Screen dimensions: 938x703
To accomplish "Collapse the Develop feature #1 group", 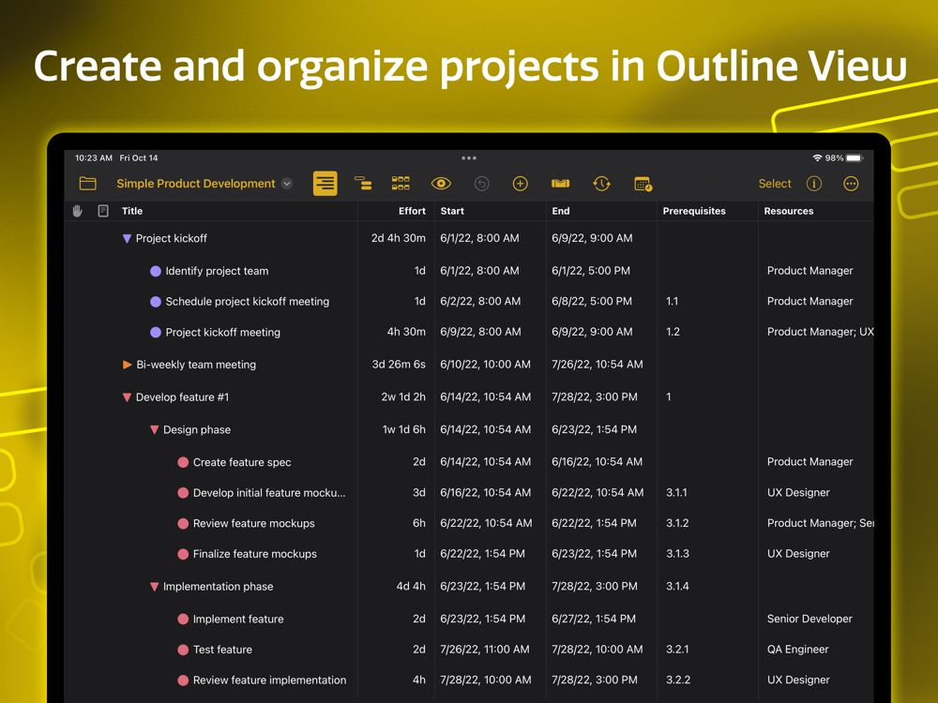I will point(127,397).
